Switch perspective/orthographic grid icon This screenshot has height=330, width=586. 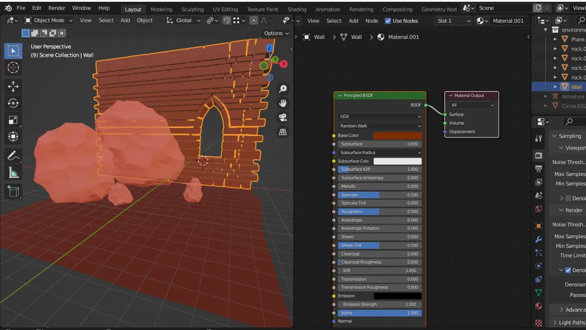pos(283,132)
